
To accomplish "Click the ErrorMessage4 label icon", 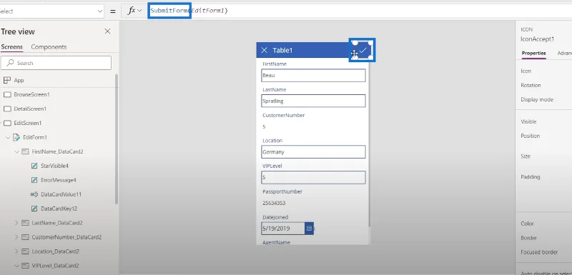I will (34, 180).
